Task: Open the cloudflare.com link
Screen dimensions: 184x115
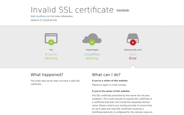Action: tap(43, 16)
